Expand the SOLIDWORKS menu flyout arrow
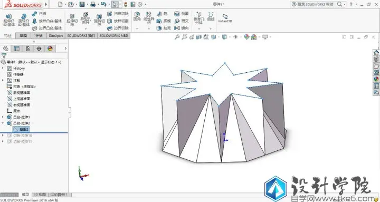380x202 pixels. [46, 4]
